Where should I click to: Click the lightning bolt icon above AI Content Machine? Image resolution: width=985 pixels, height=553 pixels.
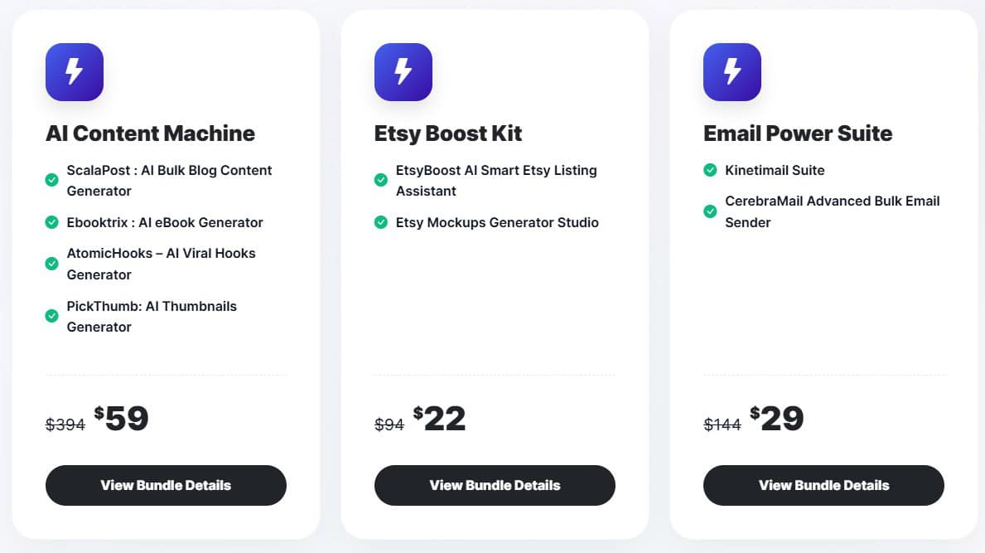pyautogui.click(x=74, y=71)
